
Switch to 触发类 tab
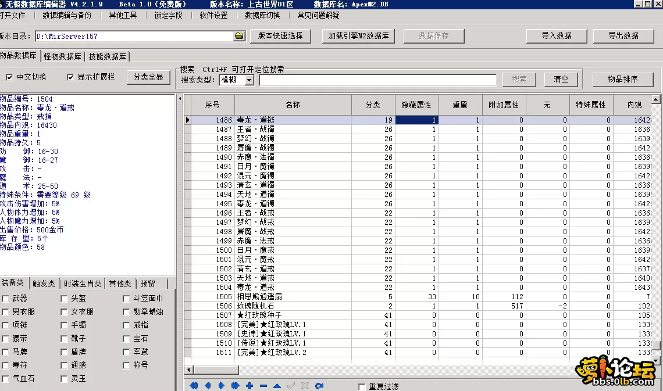[44, 284]
